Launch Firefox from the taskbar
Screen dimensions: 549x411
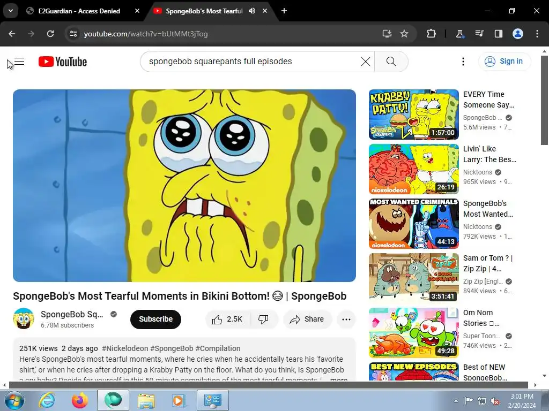79,400
